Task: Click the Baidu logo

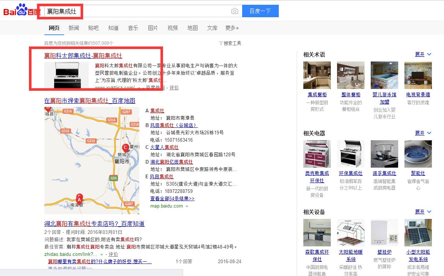Action: pyautogui.click(x=22, y=11)
